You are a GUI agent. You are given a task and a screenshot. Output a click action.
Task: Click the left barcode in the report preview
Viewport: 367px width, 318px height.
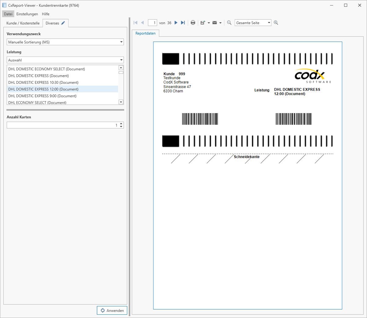coord(200,119)
